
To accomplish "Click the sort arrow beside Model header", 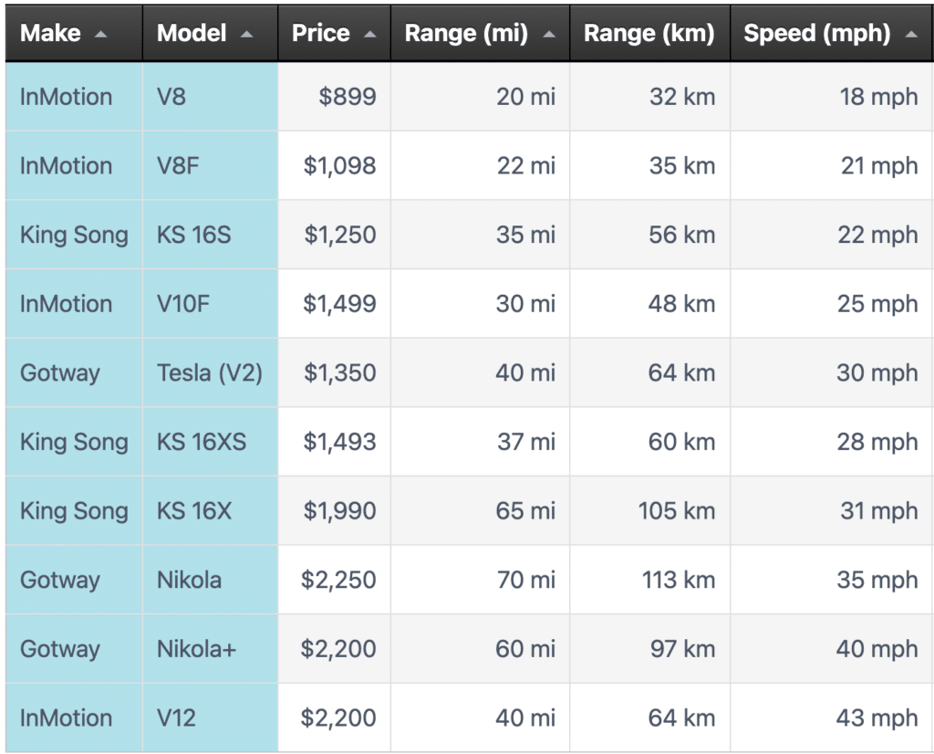I will coord(246,34).
